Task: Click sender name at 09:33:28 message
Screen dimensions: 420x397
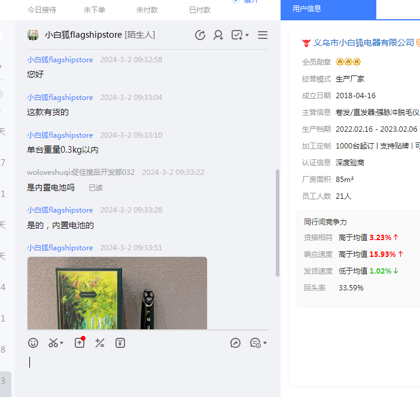Action: pyautogui.click(x=60, y=210)
